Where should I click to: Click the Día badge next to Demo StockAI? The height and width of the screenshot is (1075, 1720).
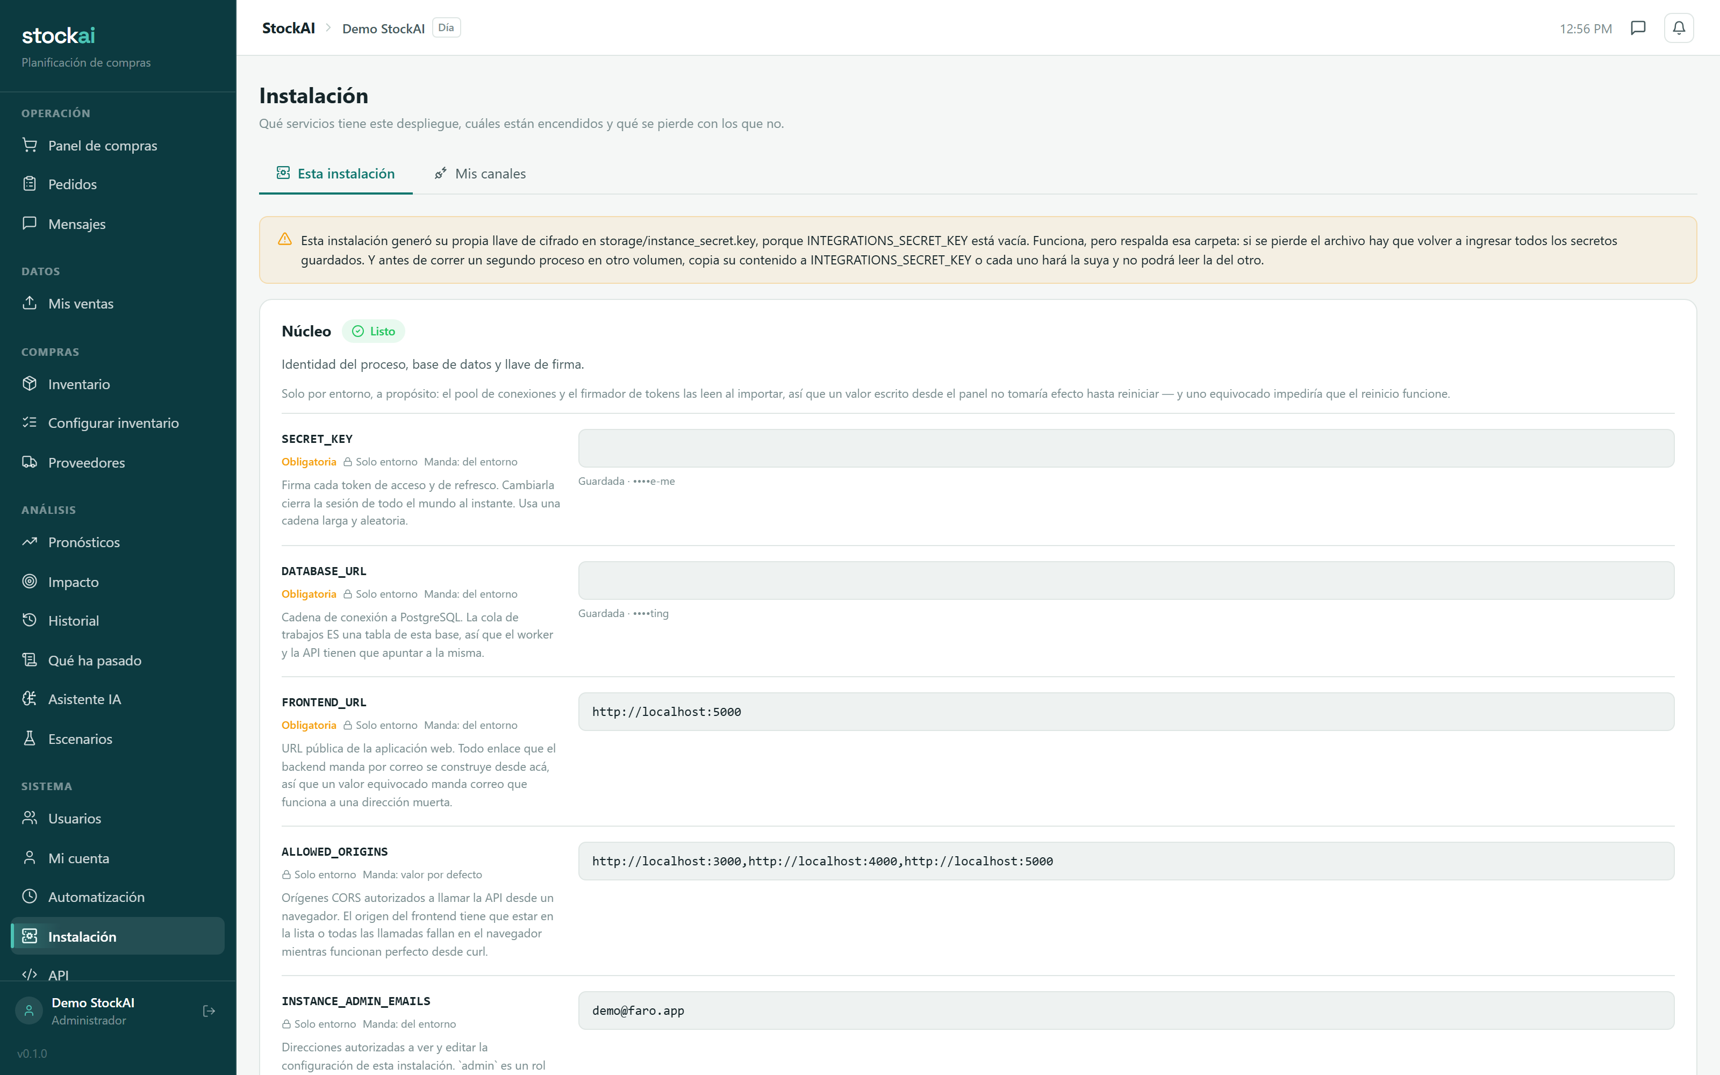pyautogui.click(x=446, y=28)
